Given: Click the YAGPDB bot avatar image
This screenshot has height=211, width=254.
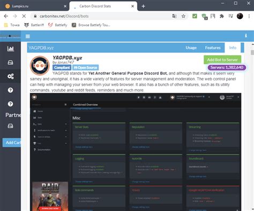Looking at the screenshot, I should click(40, 65).
